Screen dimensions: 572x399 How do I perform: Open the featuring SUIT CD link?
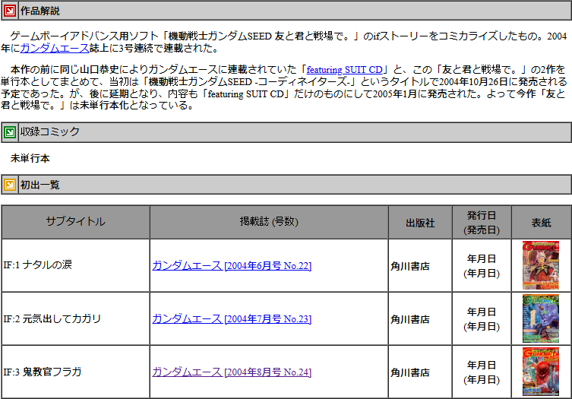pos(344,69)
